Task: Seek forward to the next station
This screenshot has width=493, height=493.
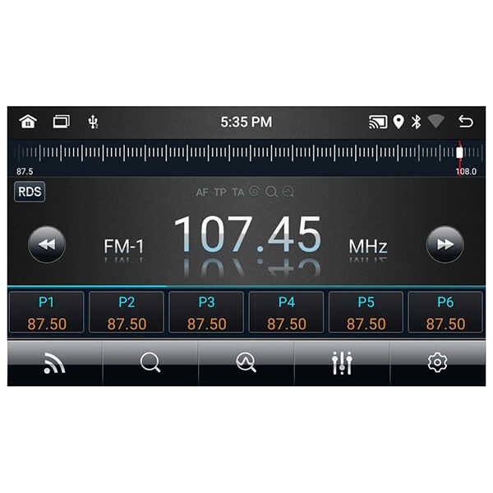Action: (x=445, y=244)
